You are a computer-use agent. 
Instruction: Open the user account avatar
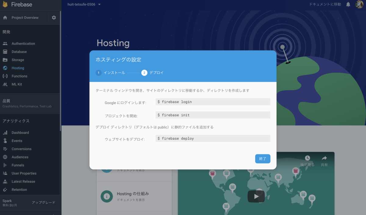tap(359, 4)
